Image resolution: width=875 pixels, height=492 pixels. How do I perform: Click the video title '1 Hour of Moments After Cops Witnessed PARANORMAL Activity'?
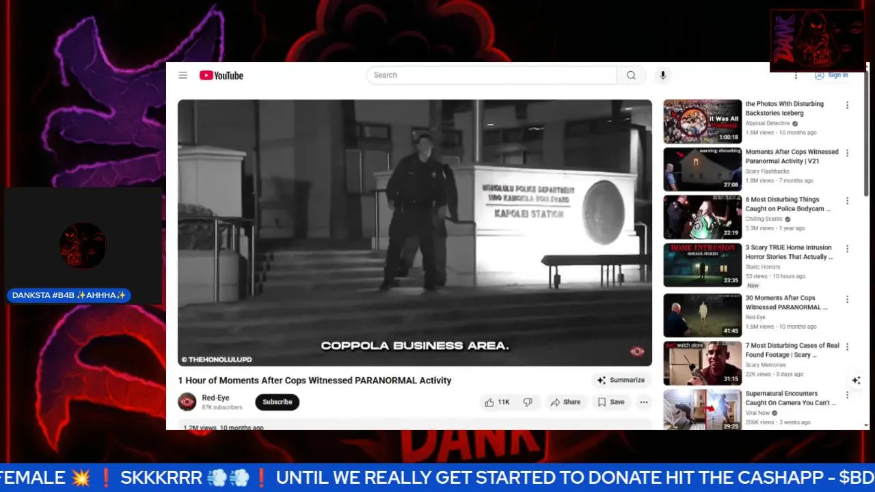pos(315,381)
